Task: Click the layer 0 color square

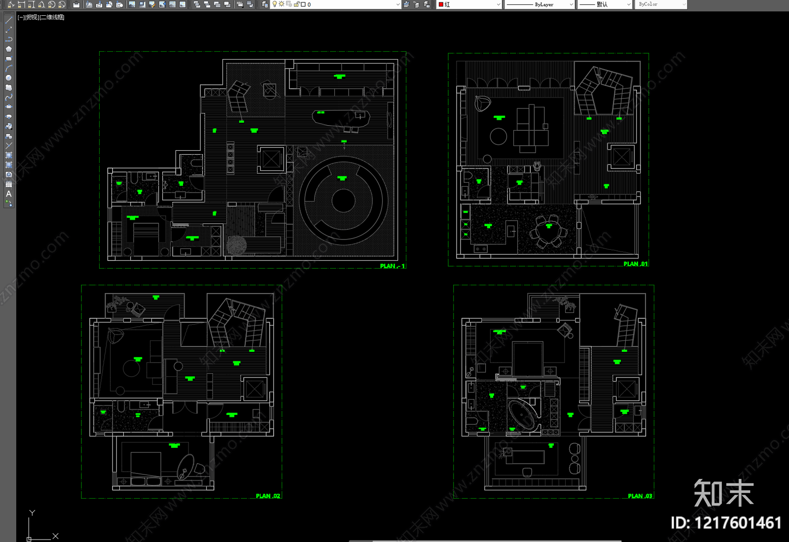Action: 303,4
